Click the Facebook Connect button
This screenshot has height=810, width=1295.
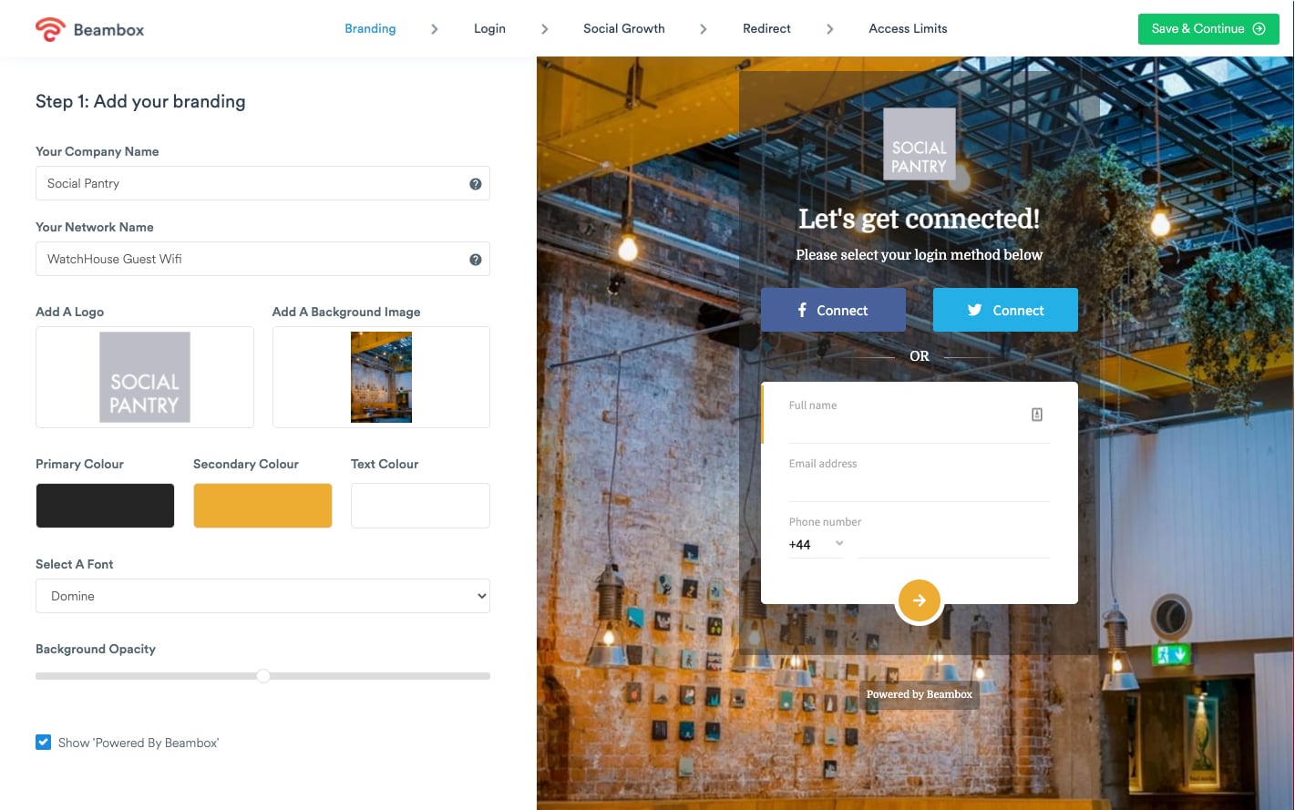833,311
